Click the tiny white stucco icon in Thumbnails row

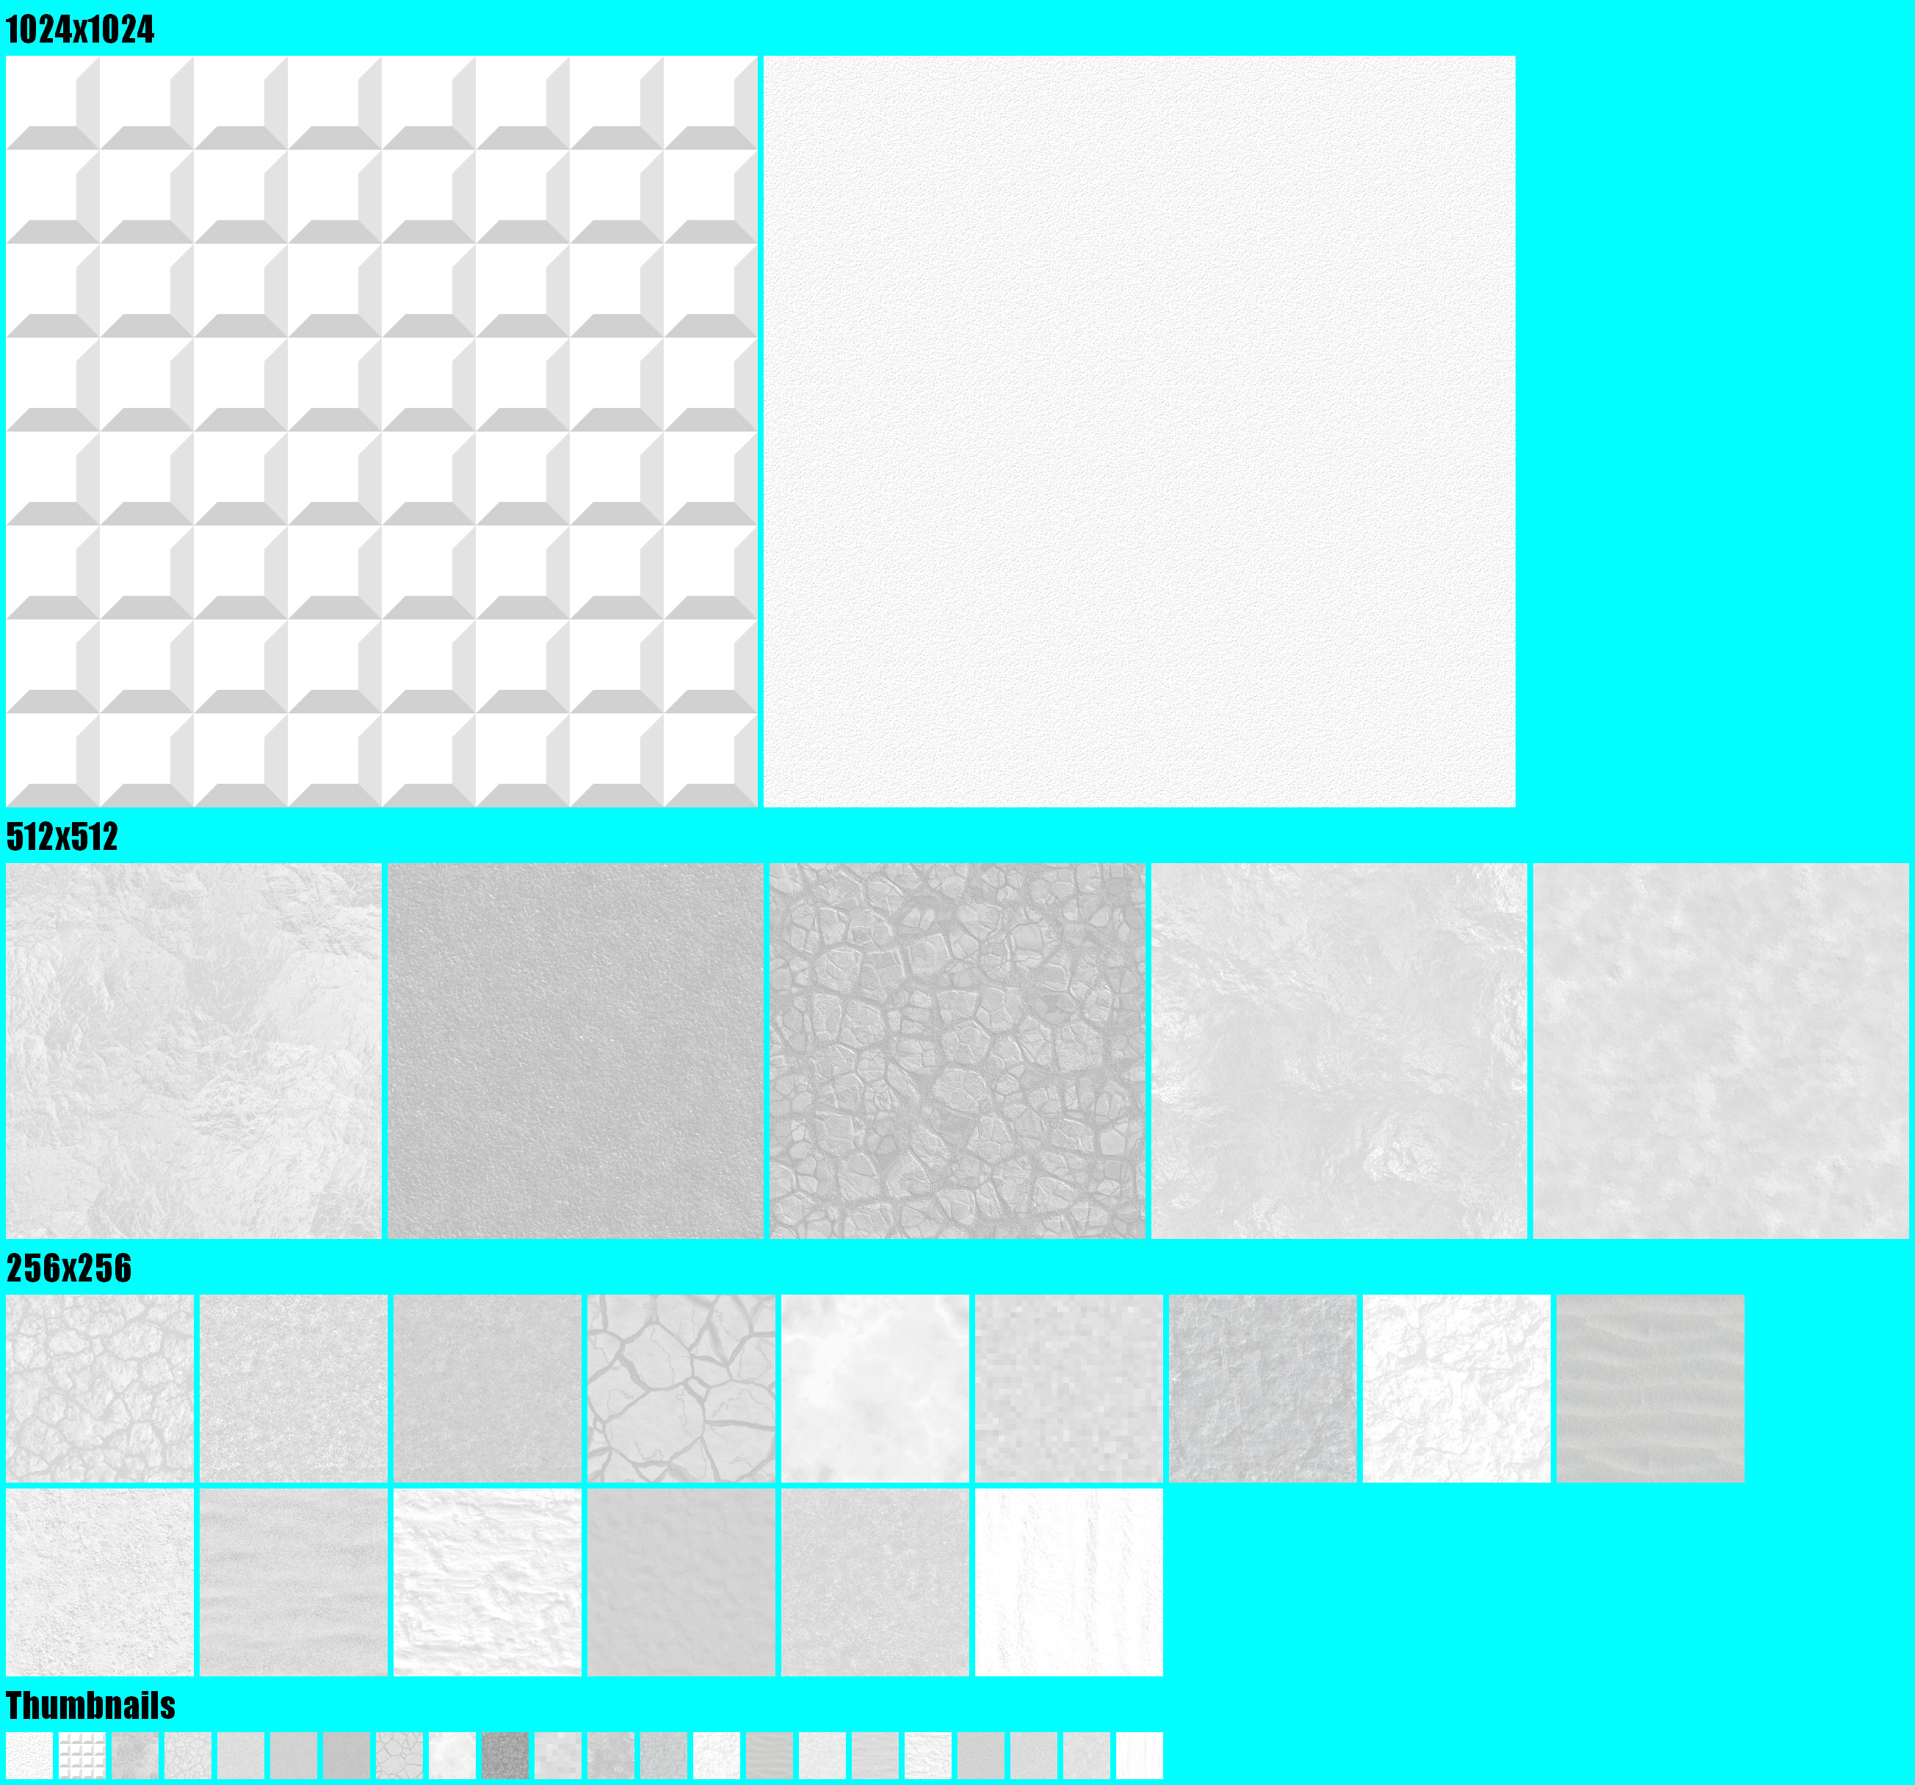tap(29, 1755)
